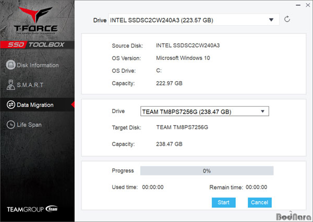Screen dimensions: 313x222
Task: Click the OS Version value Microsoft Windows 10
Action: click(x=183, y=58)
